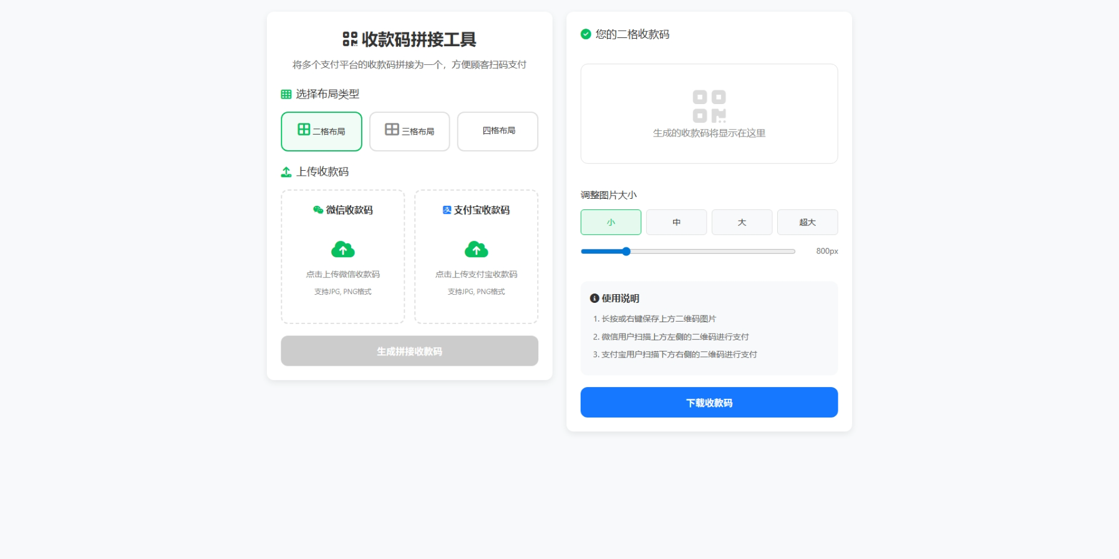Click the grid icon next to 选择布局类型
The height and width of the screenshot is (559, 1119).
286,95
